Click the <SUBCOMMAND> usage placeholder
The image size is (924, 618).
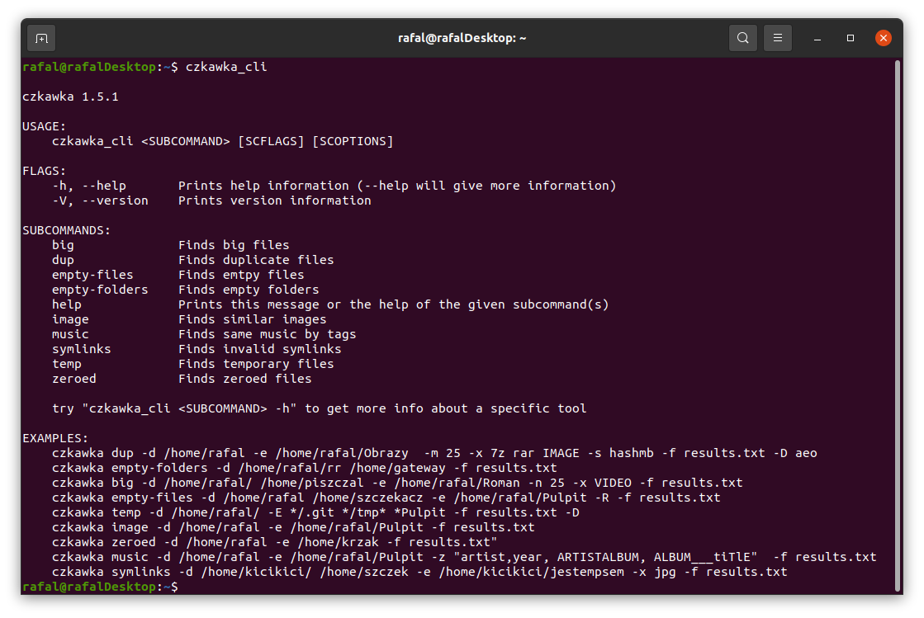pyautogui.click(x=186, y=141)
